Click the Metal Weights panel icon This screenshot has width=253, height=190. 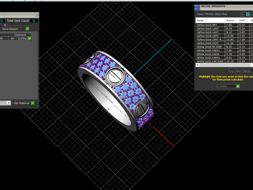[197, 7]
